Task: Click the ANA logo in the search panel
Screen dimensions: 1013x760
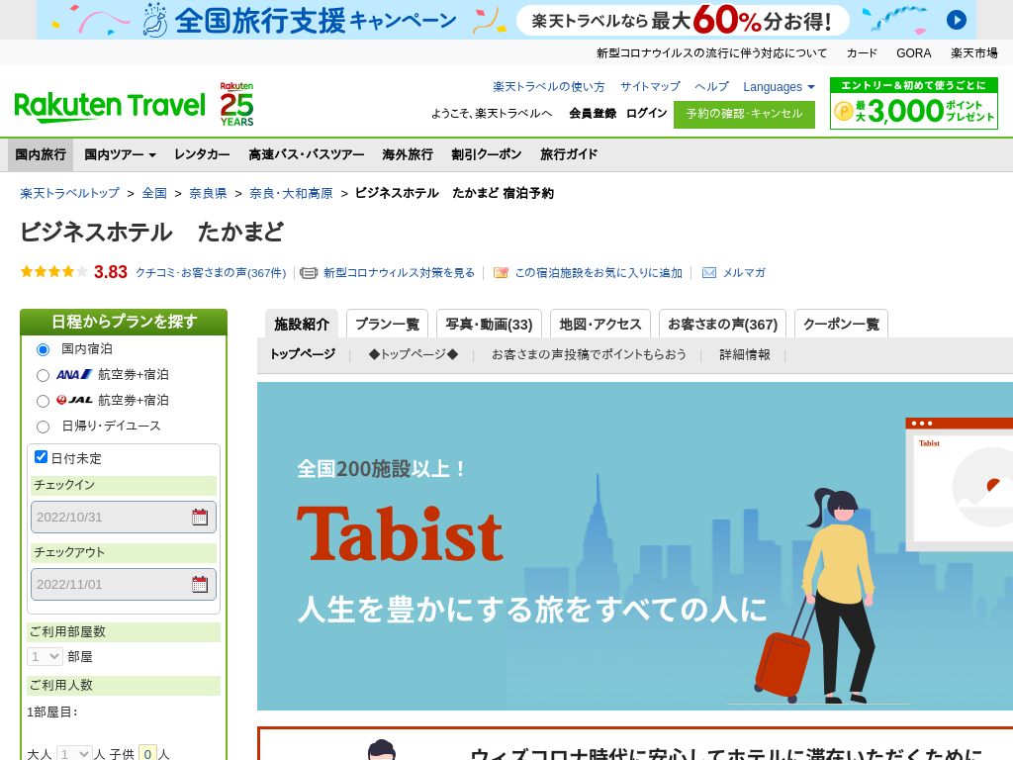Action: [x=74, y=374]
